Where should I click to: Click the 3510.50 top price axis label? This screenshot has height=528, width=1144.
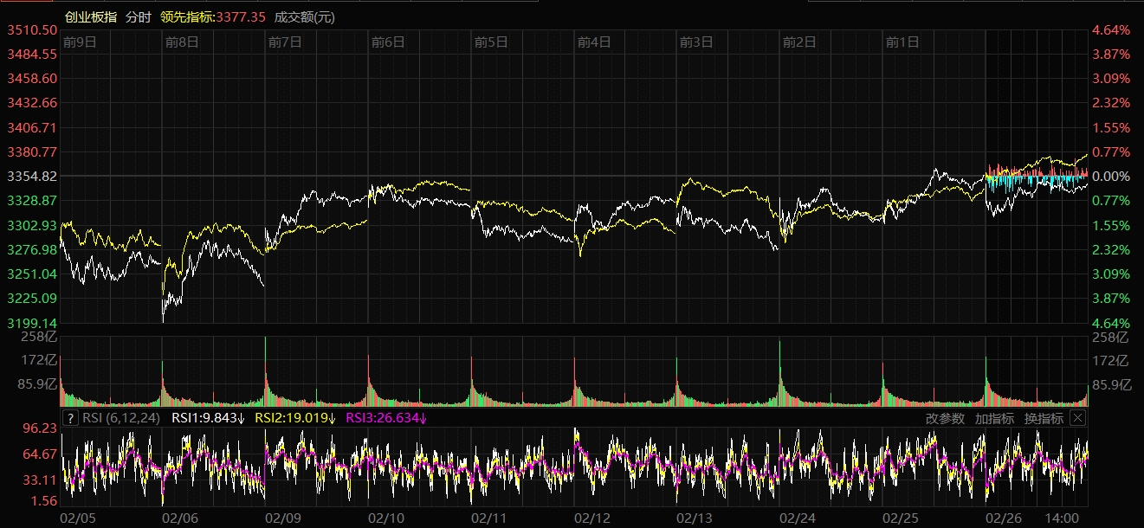click(x=32, y=30)
